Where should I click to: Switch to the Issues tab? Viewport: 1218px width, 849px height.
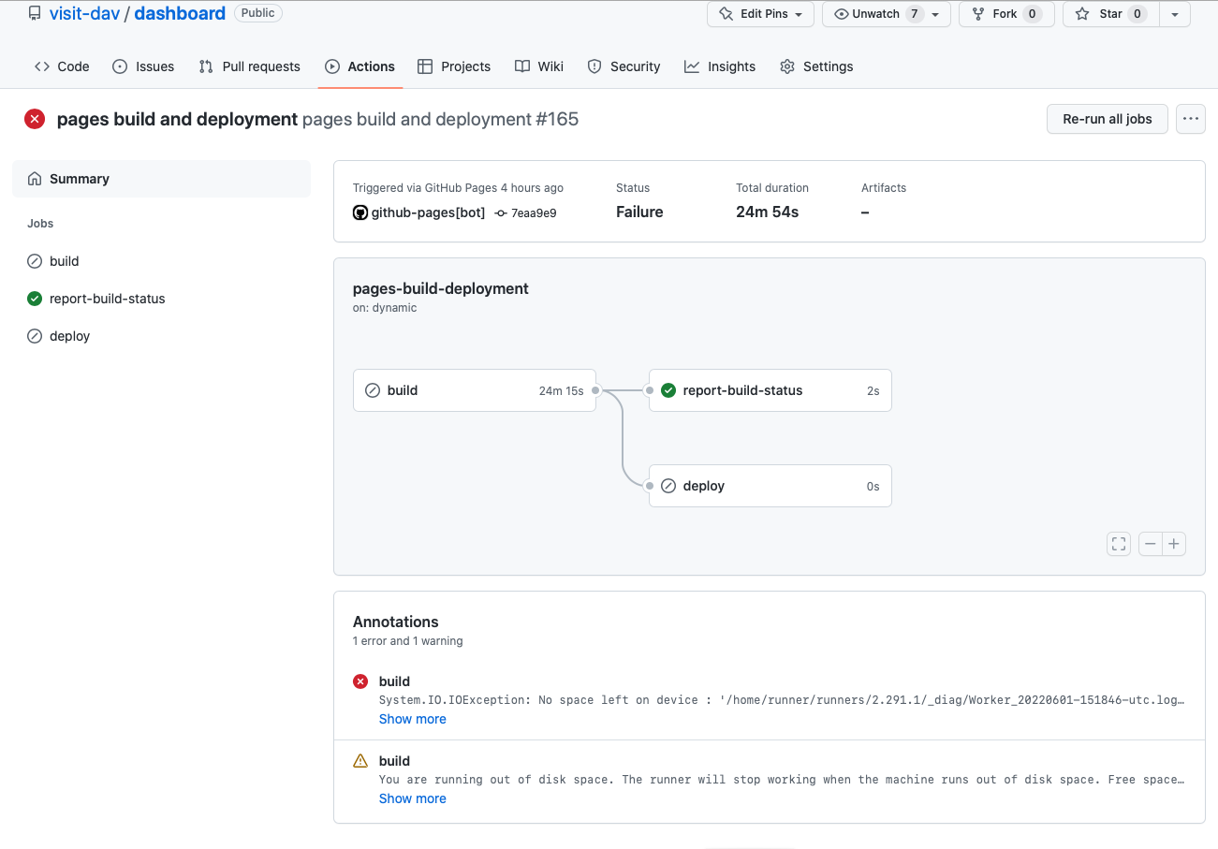(143, 66)
